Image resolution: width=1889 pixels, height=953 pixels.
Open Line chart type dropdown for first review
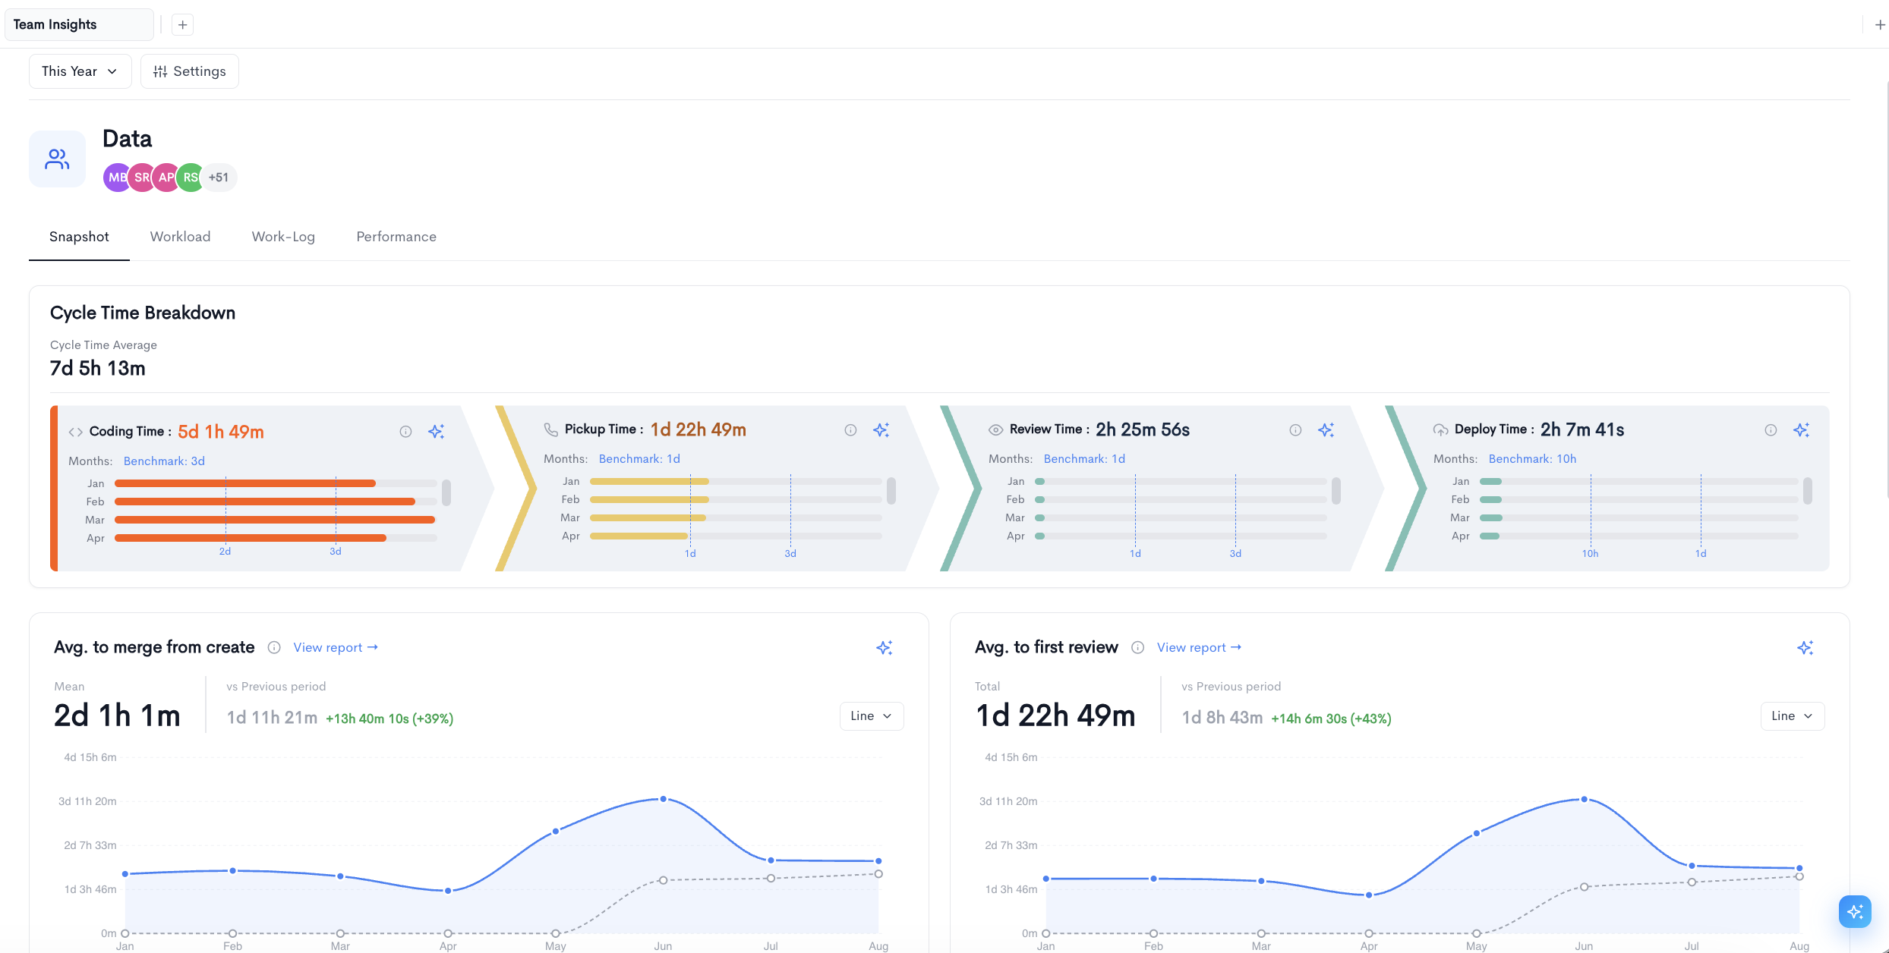[1792, 716]
